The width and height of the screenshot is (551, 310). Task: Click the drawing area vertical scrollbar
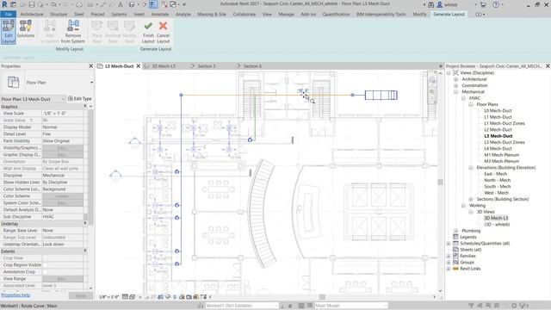point(440,182)
